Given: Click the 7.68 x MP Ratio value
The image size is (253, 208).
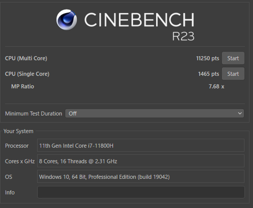Looking at the screenshot, I should [216, 86].
